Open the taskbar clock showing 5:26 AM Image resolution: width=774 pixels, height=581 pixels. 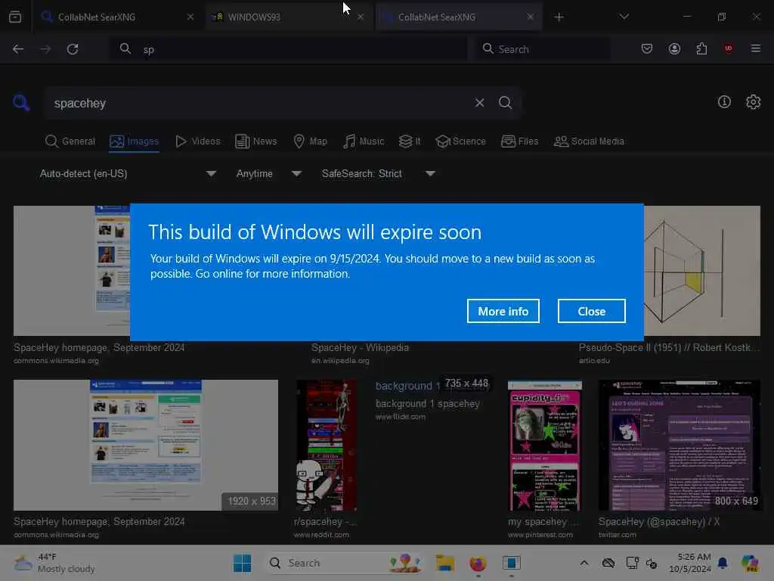690,563
